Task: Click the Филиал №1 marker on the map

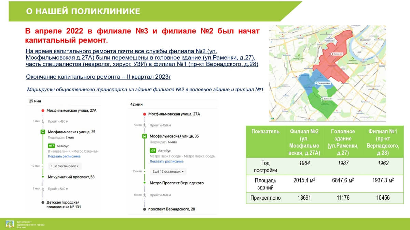Action: point(322,99)
